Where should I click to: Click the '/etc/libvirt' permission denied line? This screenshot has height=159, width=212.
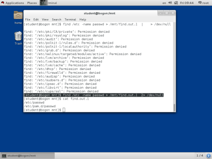coord(60,87)
